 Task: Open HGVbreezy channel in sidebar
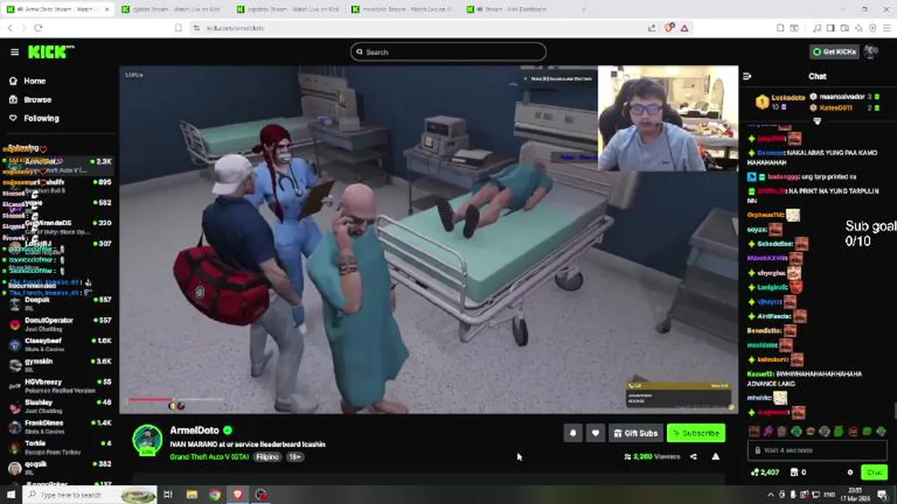[x=60, y=385]
